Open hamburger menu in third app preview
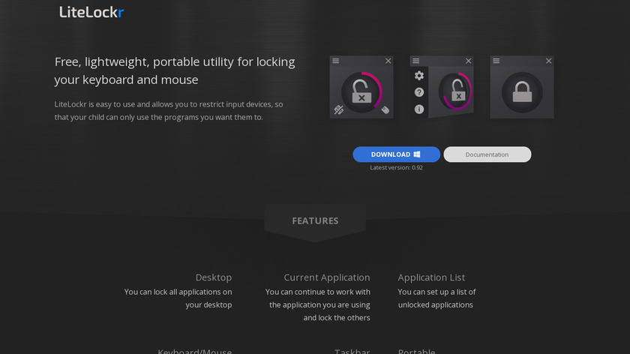Screen dimensions: 630x354 coord(496,61)
